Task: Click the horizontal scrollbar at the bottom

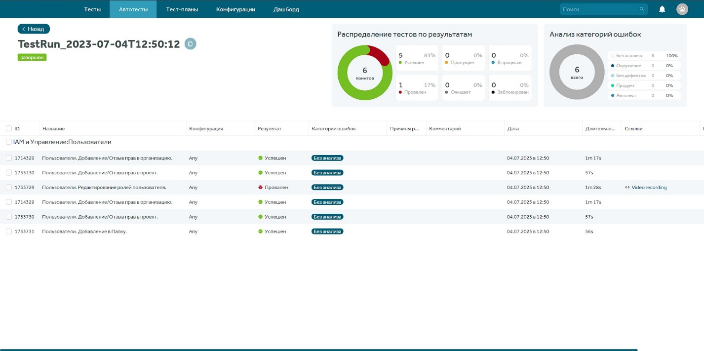Action: (318, 350)
